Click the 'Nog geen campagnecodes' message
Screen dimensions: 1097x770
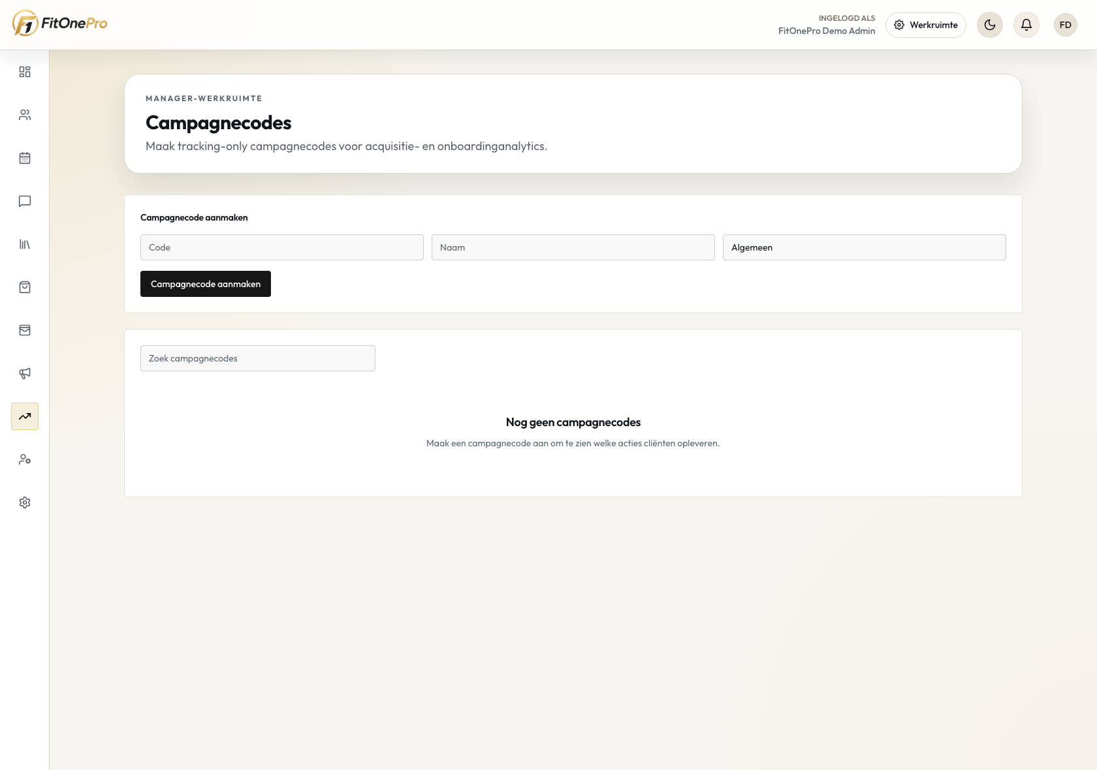tap(573, 422)
